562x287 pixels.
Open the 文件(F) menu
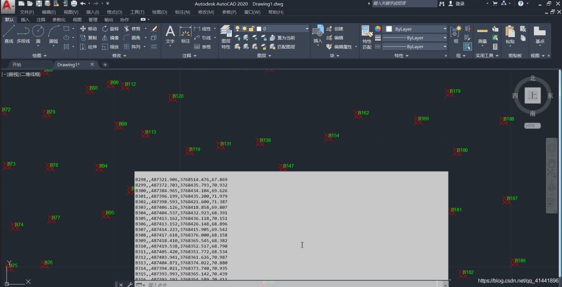[x=26, y=12]
